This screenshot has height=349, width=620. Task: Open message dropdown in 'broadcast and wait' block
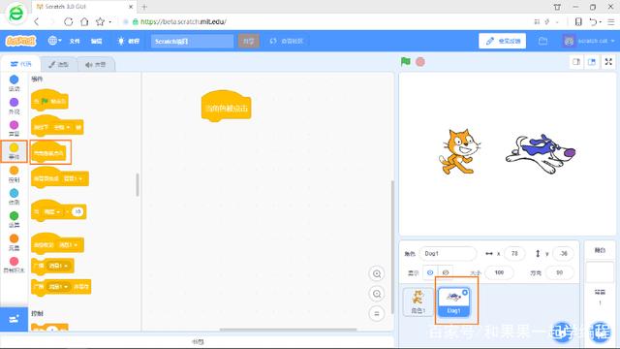pos(58,287)
